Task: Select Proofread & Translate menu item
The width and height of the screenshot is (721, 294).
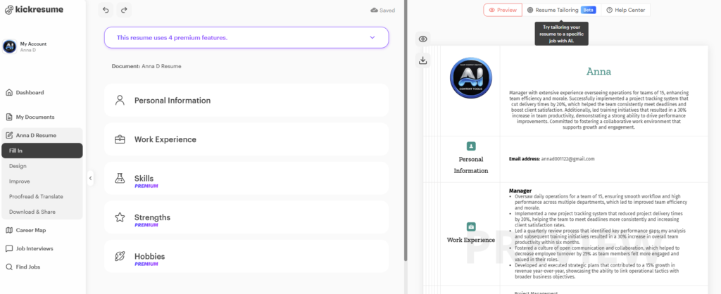Action: click(x=36, y=196)
